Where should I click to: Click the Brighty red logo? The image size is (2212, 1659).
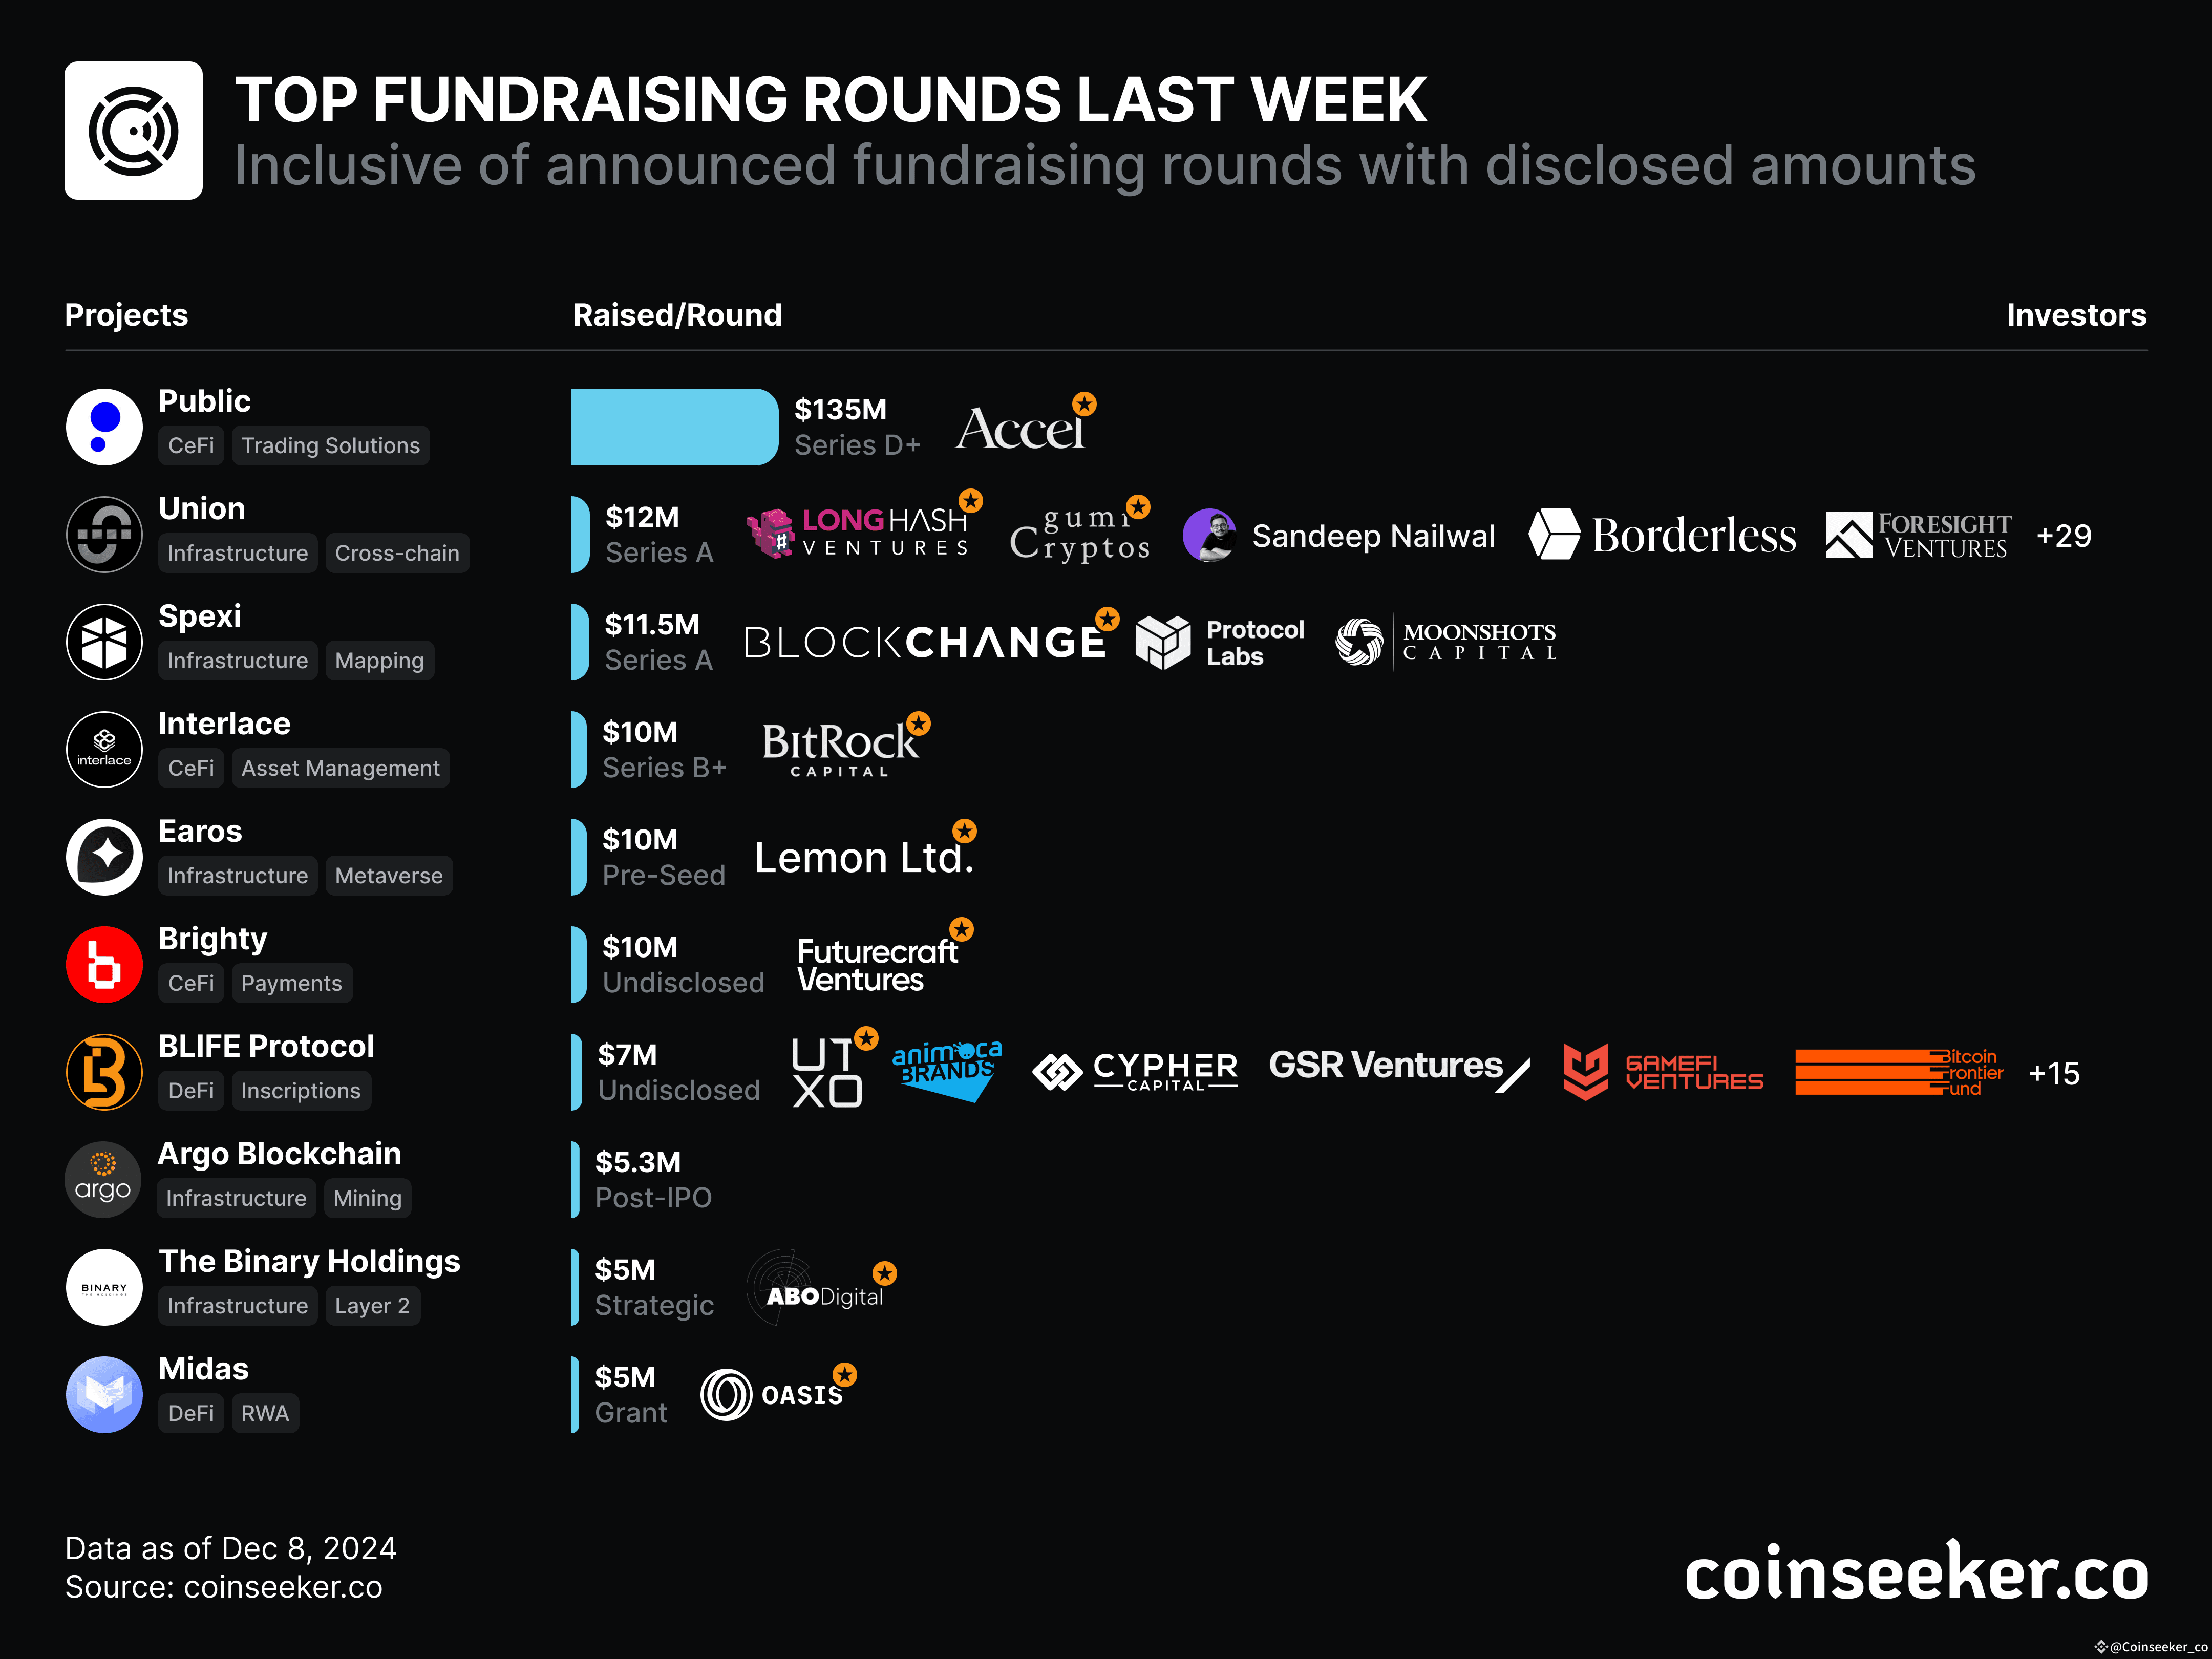pyautogui.click(x=104, y=964)
